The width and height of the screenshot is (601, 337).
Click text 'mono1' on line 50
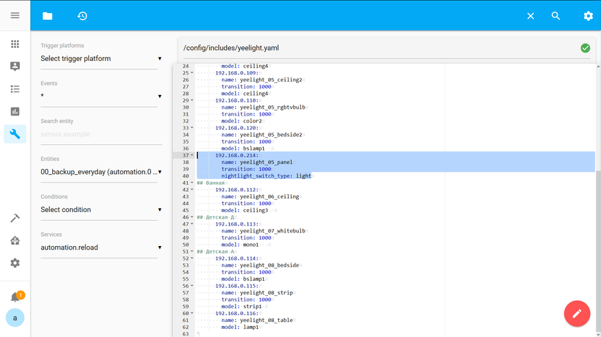click(x=251, y=245)
